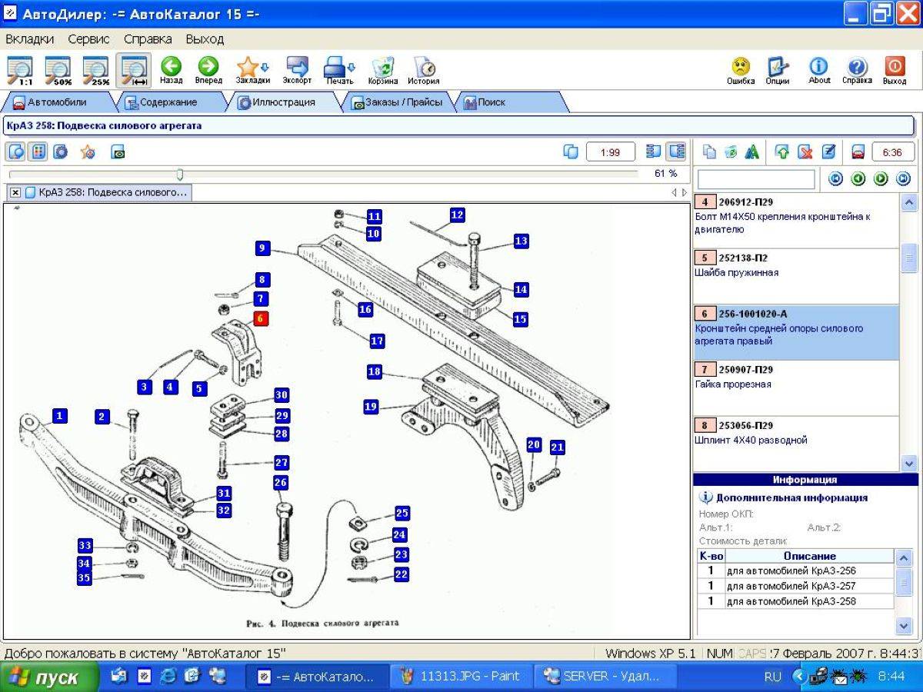The height and width of the screenshot is (692, 923).
Task: Click the green up-arrow icon in parts toolbar
Action: [x=781, y=152]
